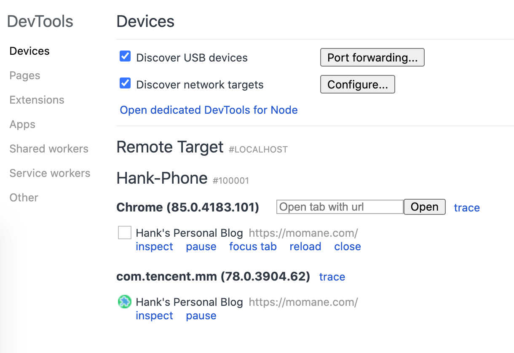Click the Configure button
This screenshot has height=353, width=514.
pos(357,85)
